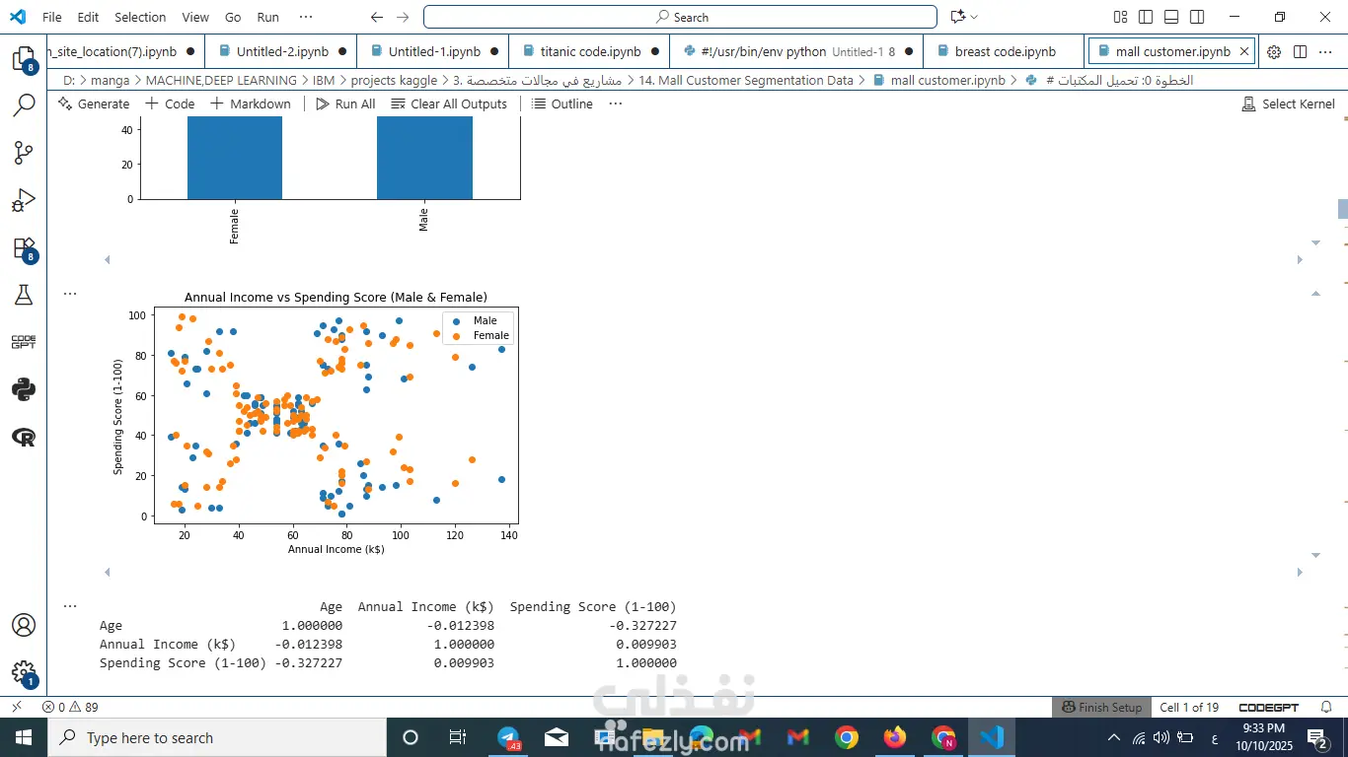Open the CodeGPT sidebar panel

pyautogui.click(x=23, y=342)
